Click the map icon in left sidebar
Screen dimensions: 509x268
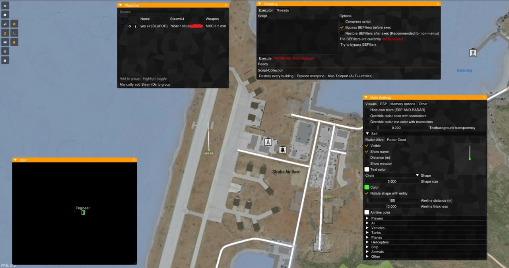point(5,42)
